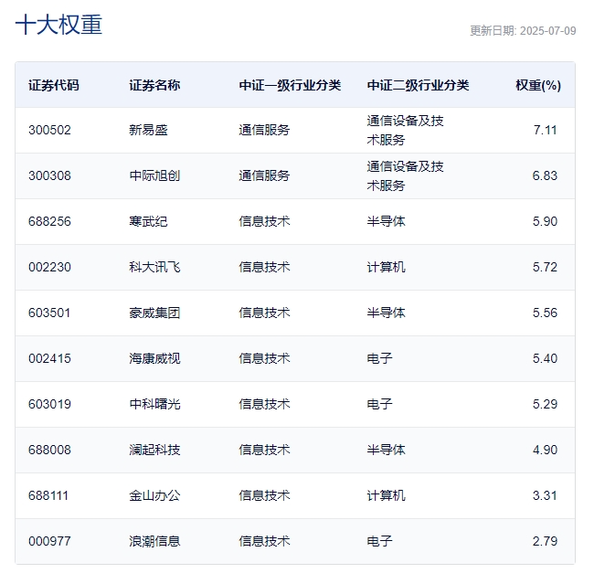Select the 证券名称 column header

(154, 85)
